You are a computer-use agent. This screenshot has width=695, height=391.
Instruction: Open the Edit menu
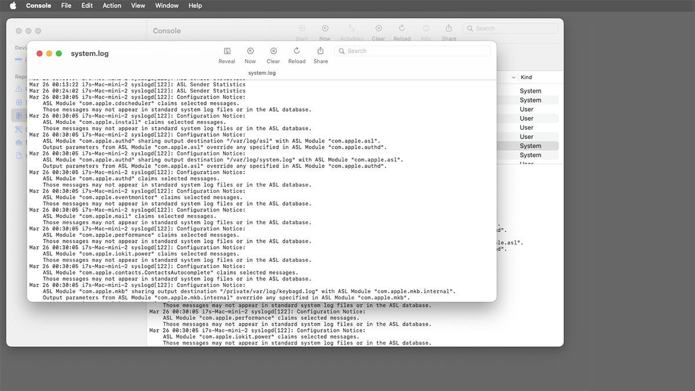tap(87, 6)
